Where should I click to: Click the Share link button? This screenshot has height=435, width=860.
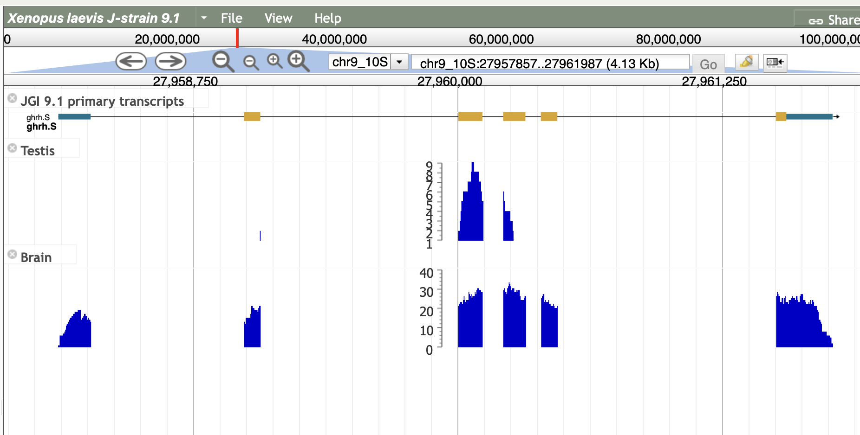point(834,20)
